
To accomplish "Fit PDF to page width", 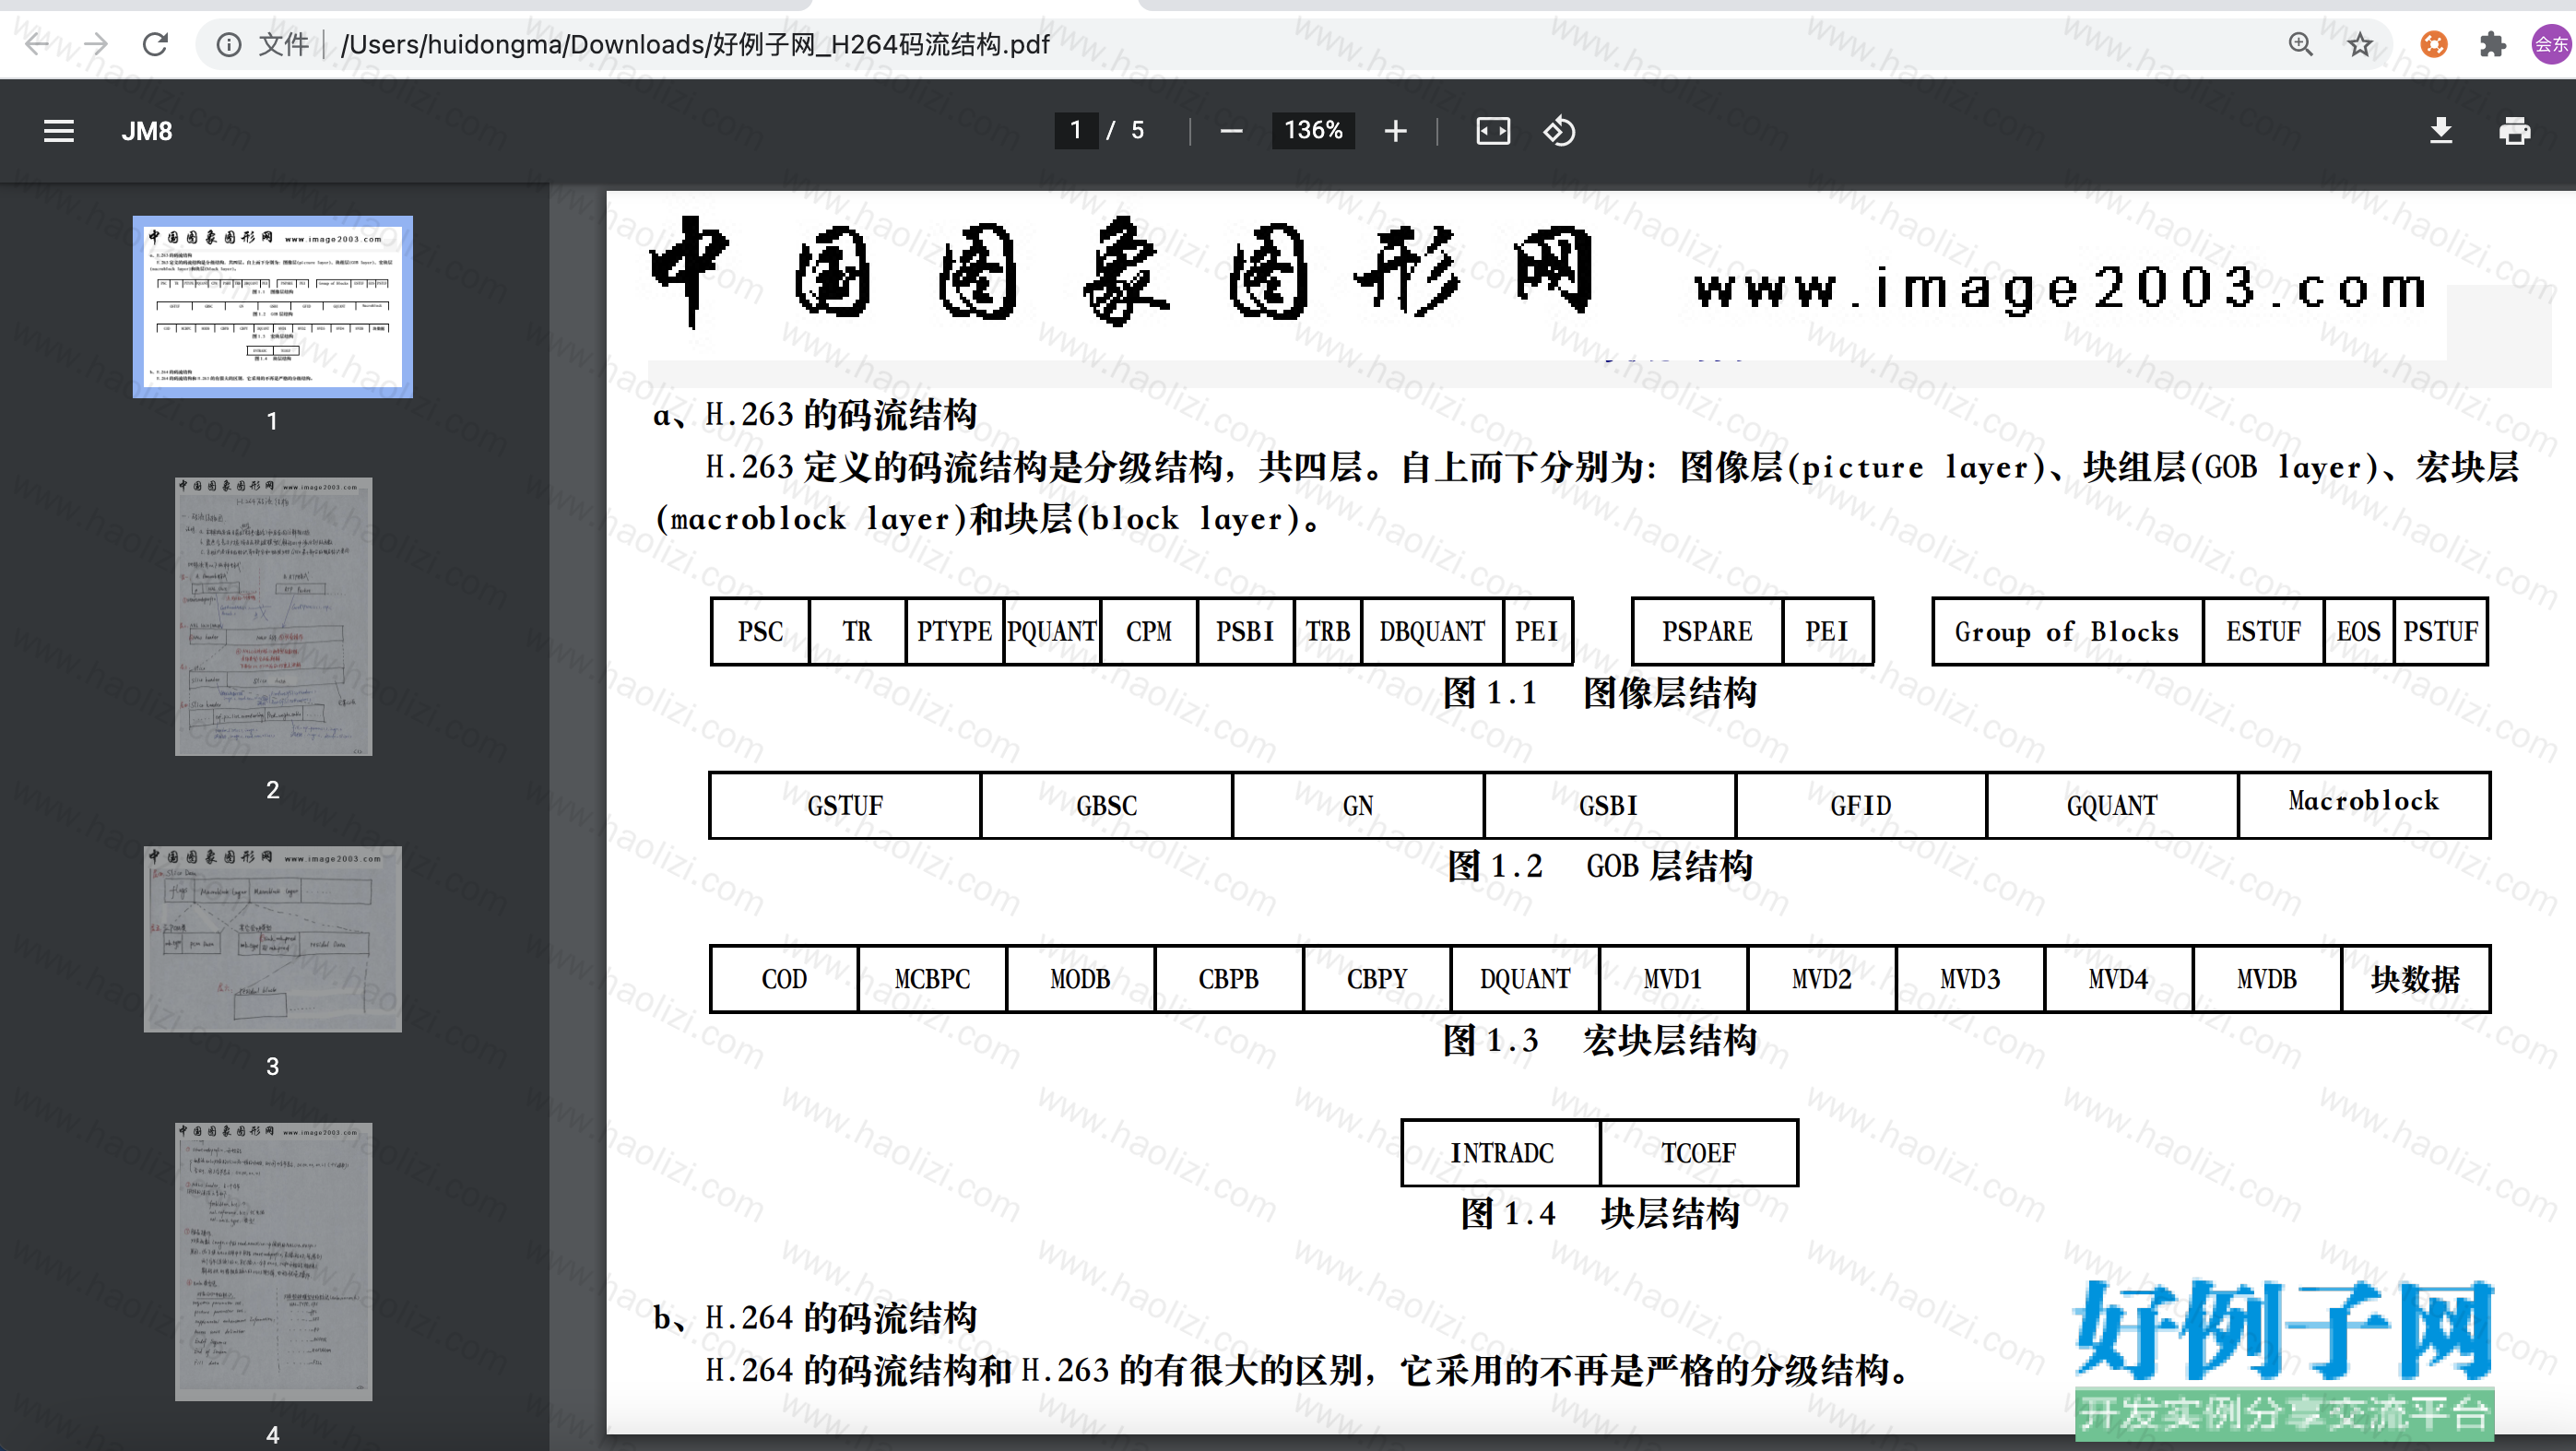I will click(x=1493, y=131).
